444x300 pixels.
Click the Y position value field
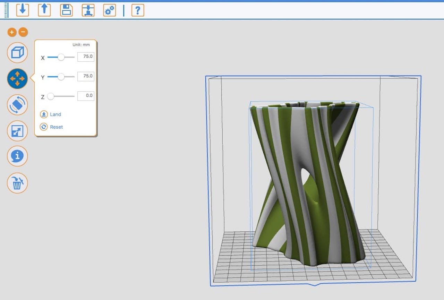click(x=86, y=76)
